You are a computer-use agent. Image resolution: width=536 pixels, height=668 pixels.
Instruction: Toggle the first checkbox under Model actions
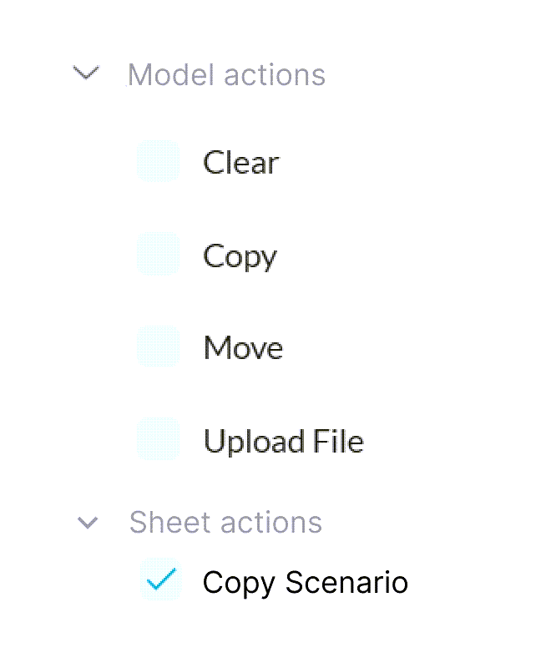click(x=158, y=161)
